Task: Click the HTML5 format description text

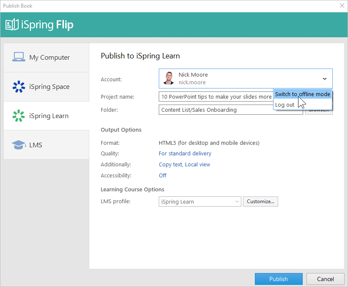Action: (209, 143)
